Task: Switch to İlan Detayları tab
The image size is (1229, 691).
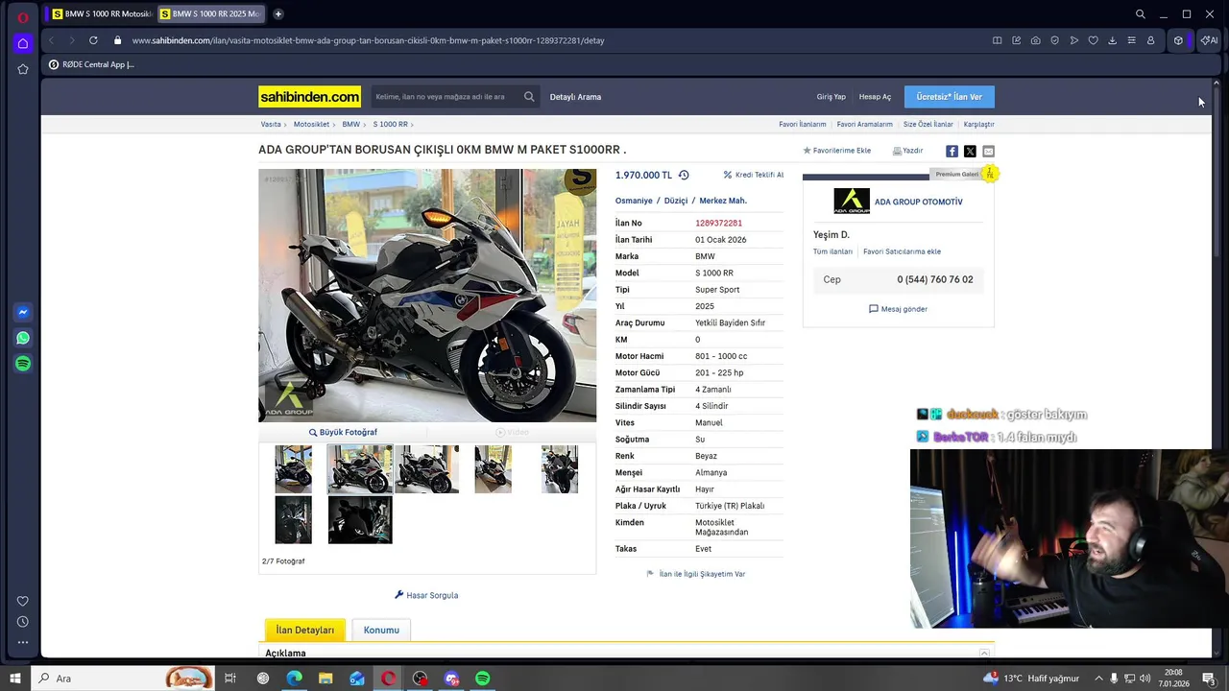Action: 305,630
